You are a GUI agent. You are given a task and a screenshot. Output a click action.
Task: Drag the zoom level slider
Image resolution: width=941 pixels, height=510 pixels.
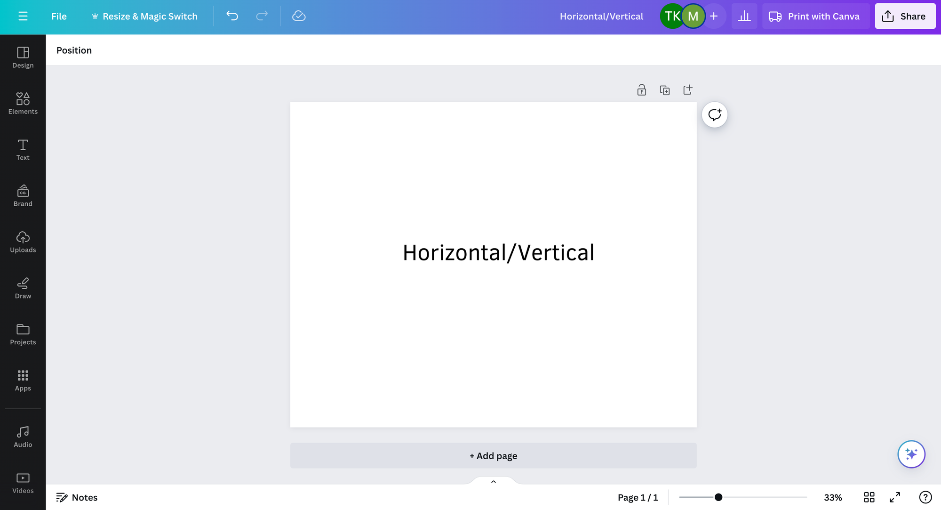(x=718, y=497)
